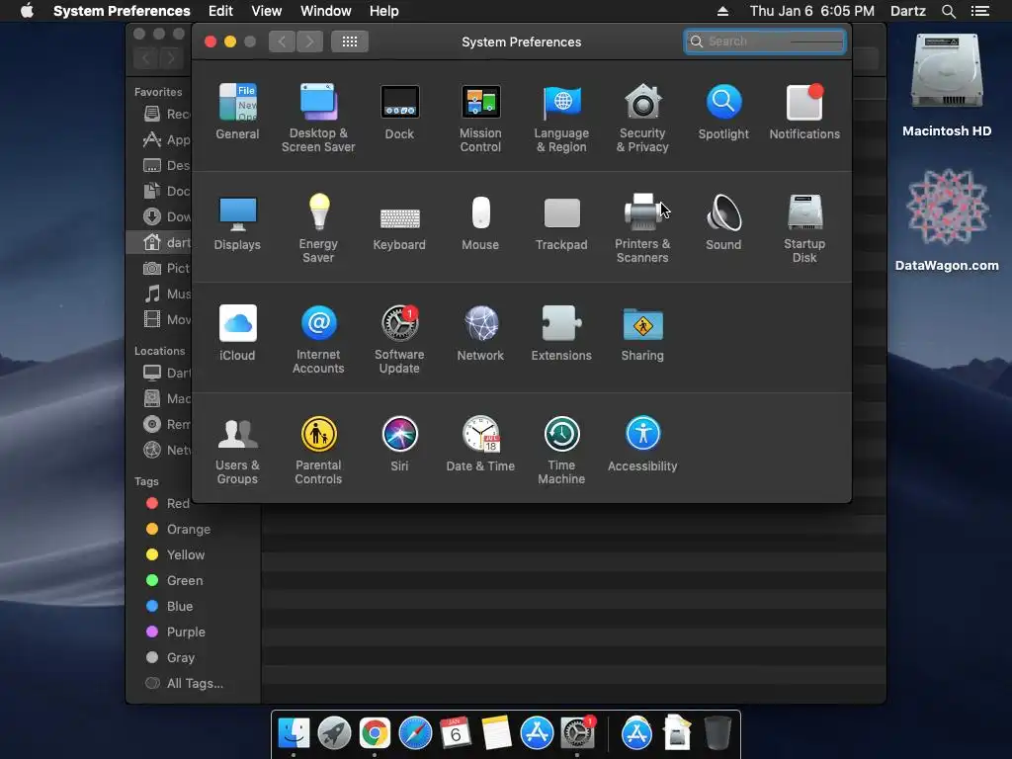
Task: Open Language & Region preferences
Action: pyautogui.click(x=561, y=119)
